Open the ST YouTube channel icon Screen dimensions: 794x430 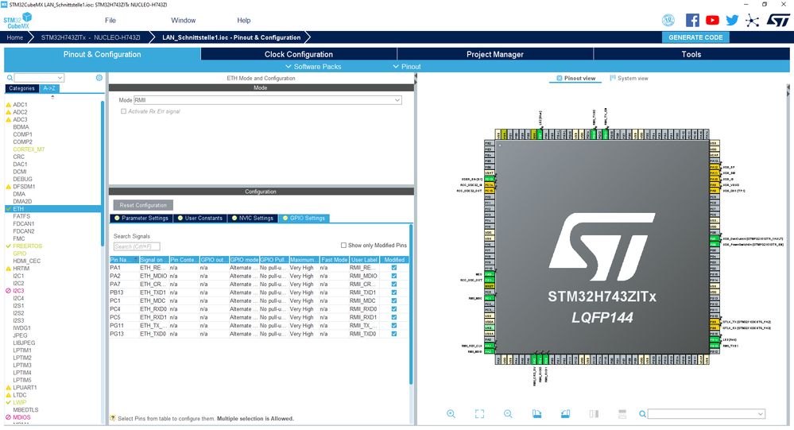712,20
